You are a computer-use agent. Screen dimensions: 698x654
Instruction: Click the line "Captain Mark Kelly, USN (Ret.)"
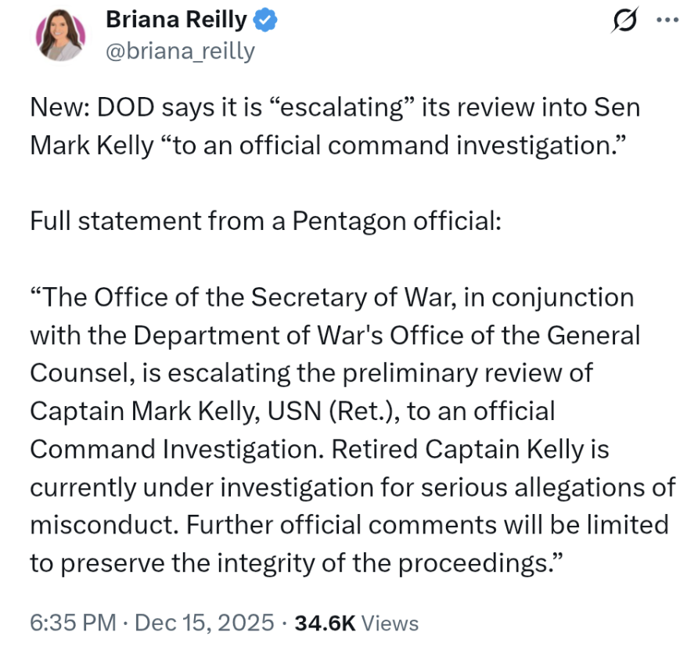click(x=293, y=411)
